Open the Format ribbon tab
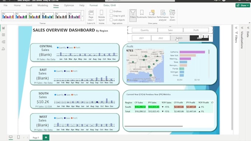The width and height of the screenshot is (251, 141). pos(93,5)
